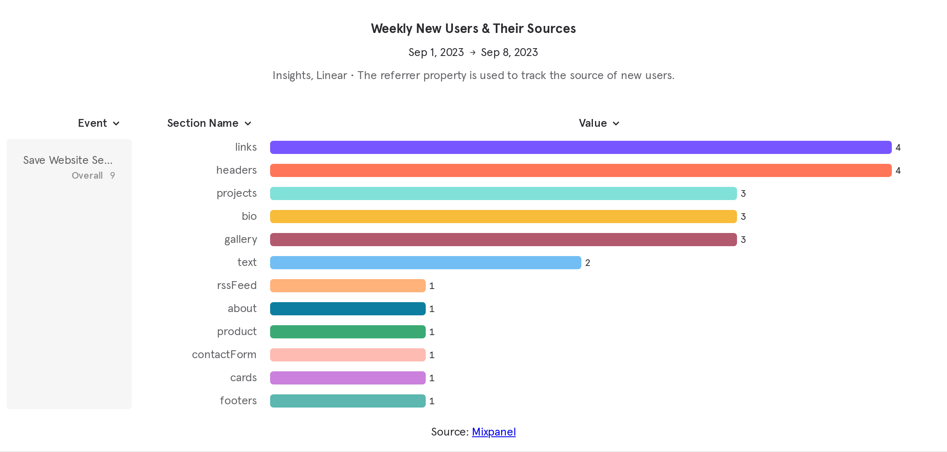The image size is (947, 452).
Task: Click the Sep 1, 2023 date range
Action: pyautogui.click(x=436, y=52)
